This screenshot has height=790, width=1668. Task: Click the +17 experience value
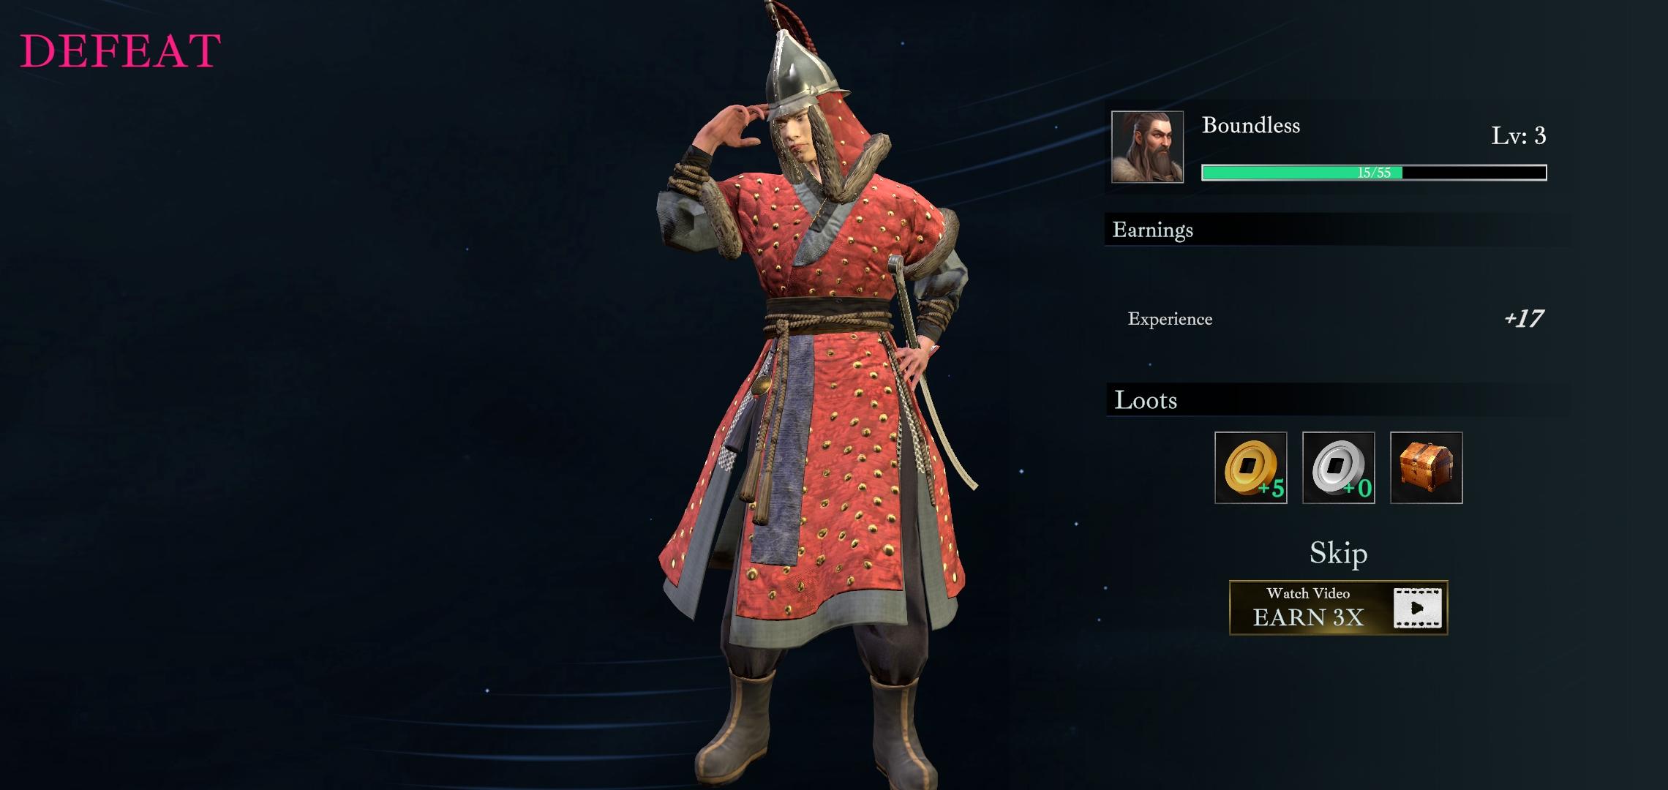tap(1523, 318)
